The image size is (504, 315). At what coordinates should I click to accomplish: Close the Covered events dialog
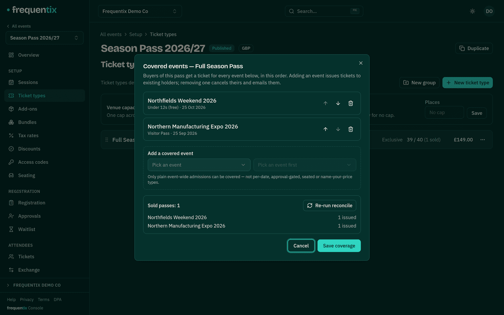(361, 63)
